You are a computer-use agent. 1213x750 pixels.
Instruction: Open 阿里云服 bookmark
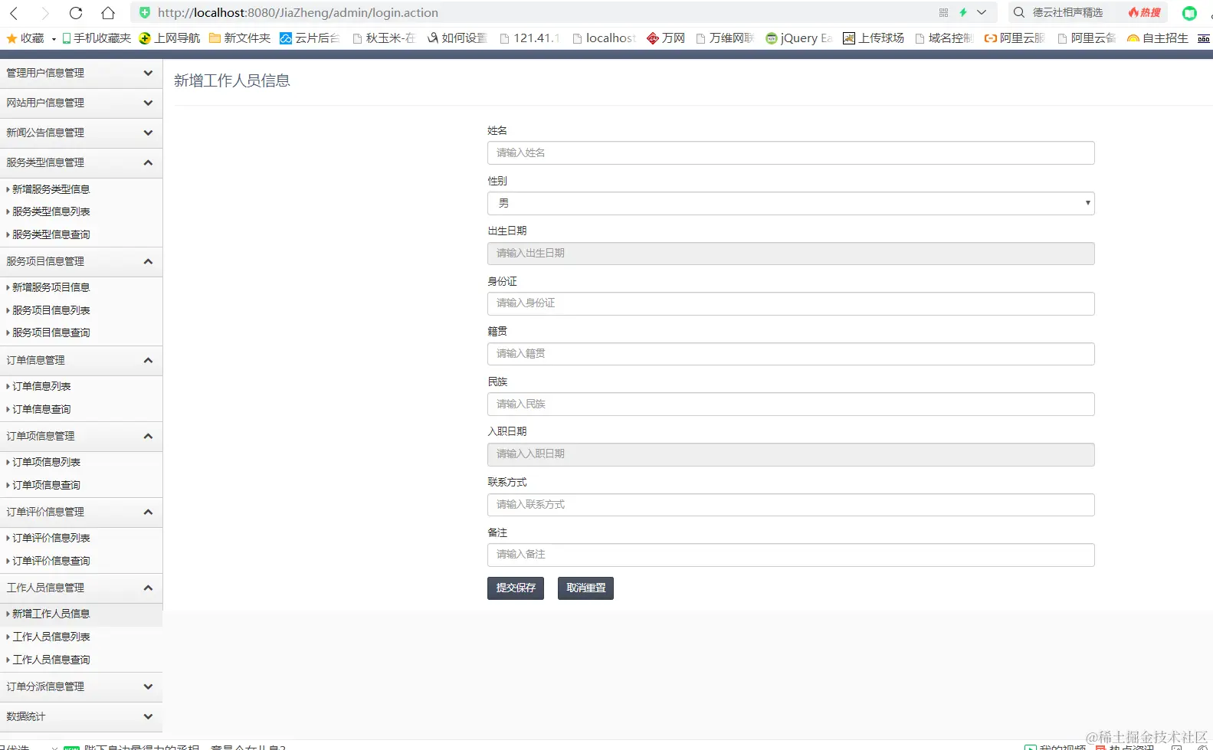1015,38
